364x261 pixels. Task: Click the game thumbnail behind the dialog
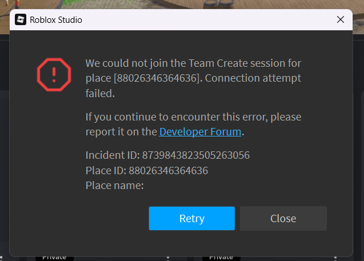pos(181,5)
